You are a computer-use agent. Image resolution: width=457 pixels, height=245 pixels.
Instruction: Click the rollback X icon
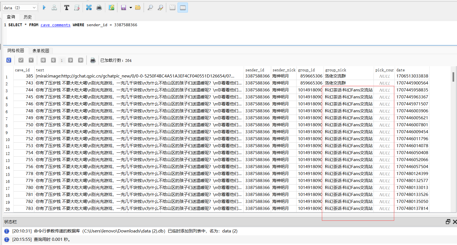click(31, 60)
